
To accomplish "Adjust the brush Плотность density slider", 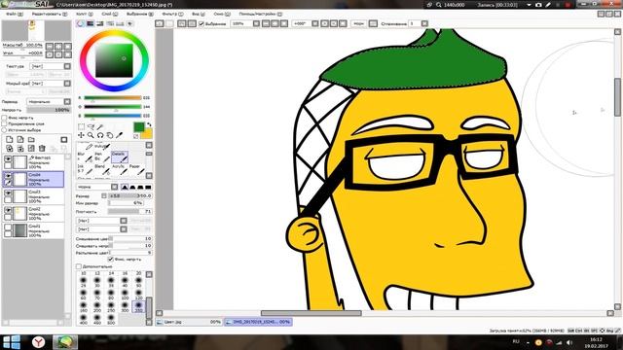I will coord(129,212).
